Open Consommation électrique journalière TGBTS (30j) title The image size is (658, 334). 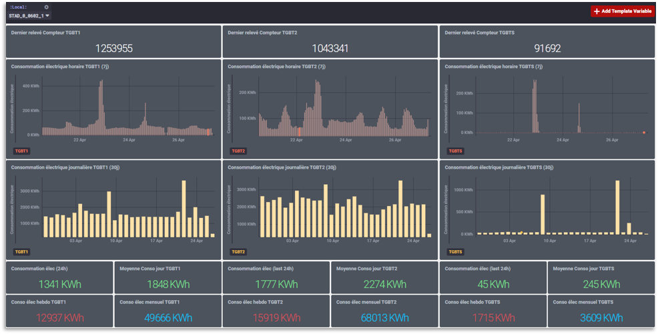(x=499, y=167)
